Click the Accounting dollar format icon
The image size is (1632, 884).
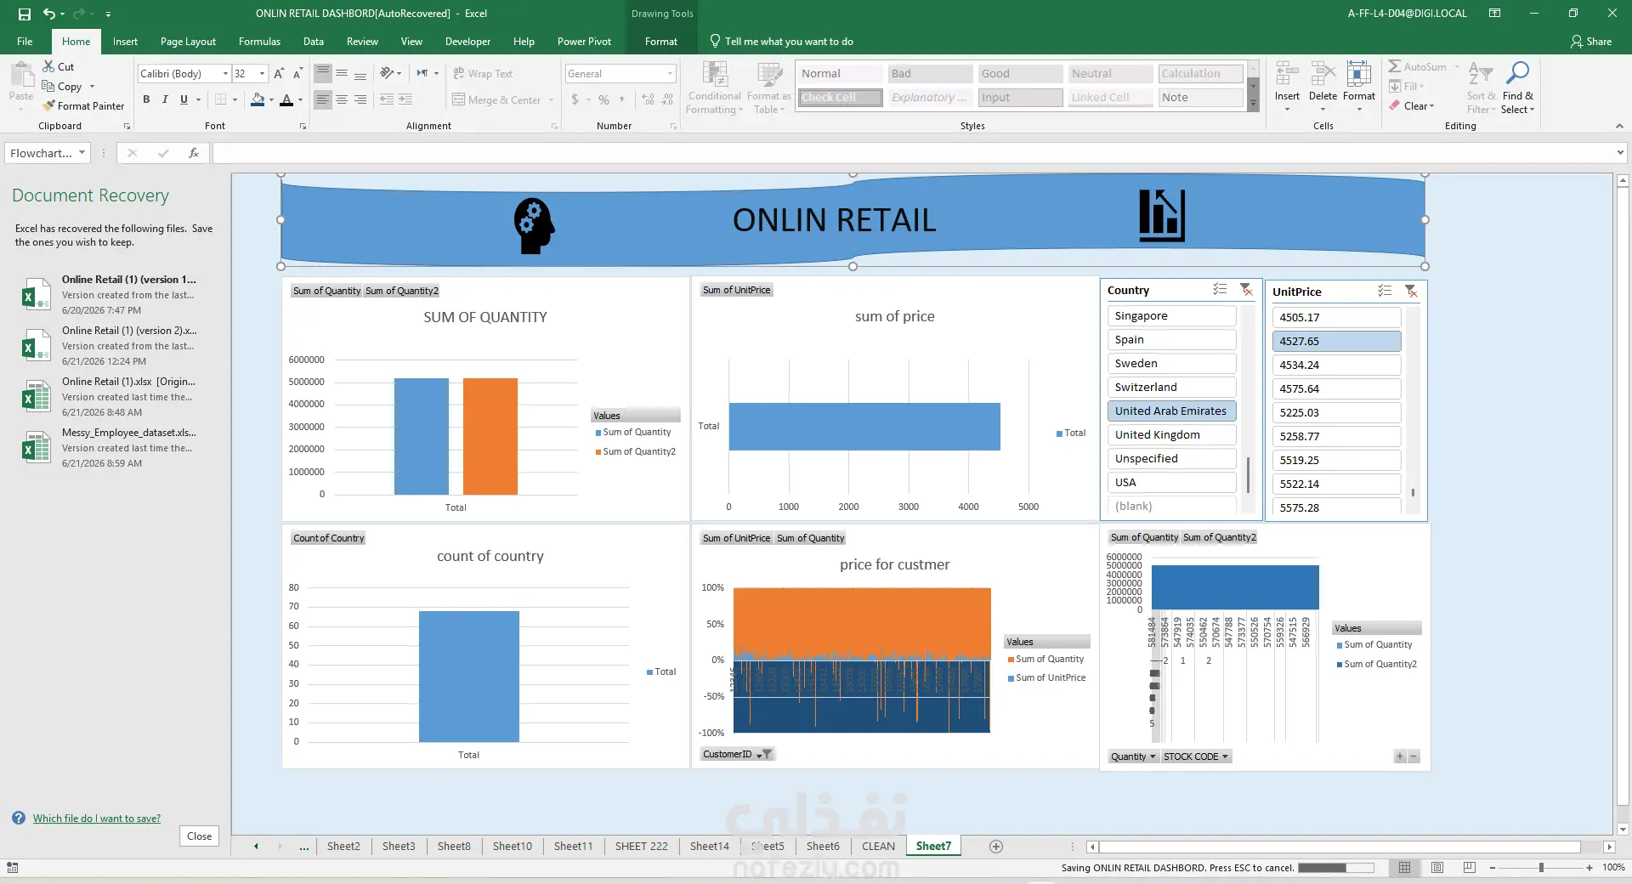point(575,99)
